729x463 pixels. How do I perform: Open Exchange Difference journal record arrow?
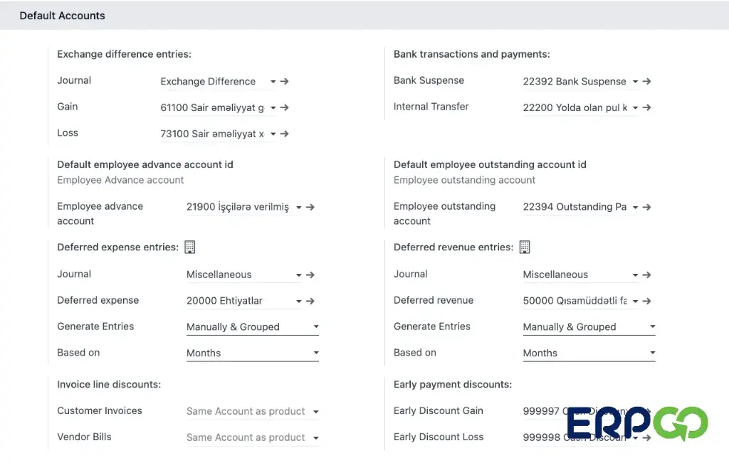[x=285, y=81]
